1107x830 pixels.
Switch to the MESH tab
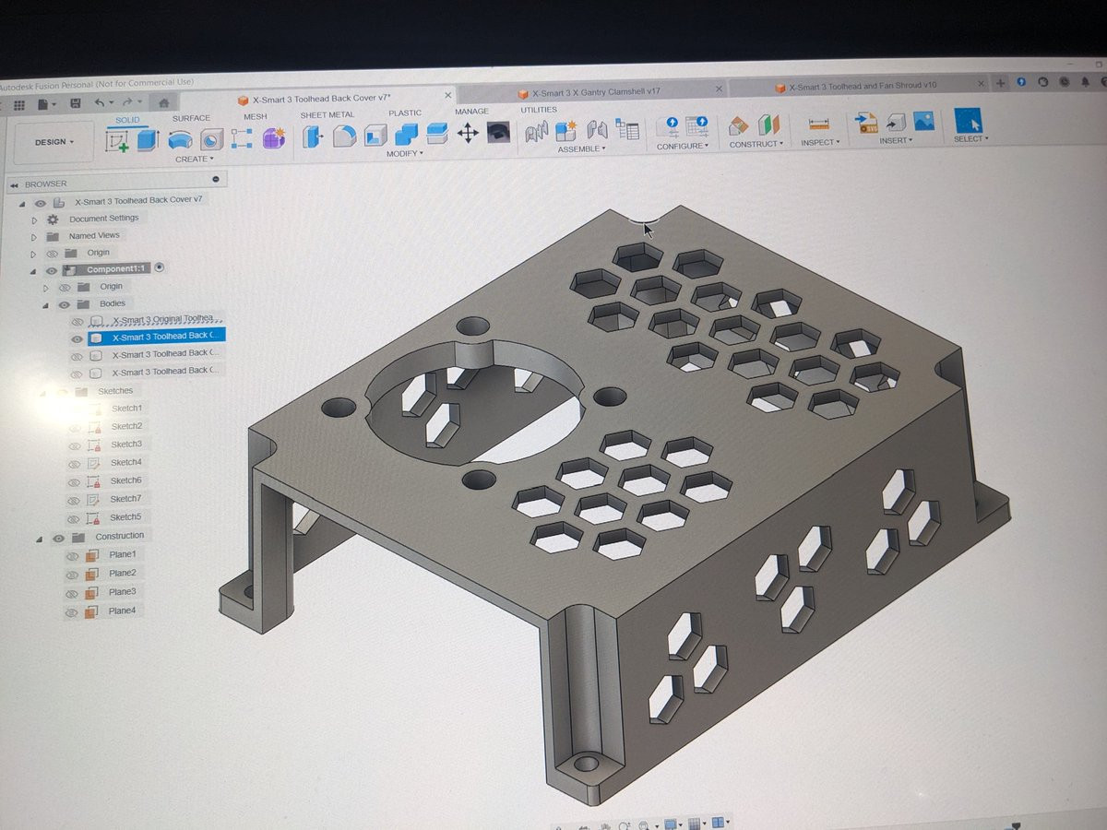256,117
